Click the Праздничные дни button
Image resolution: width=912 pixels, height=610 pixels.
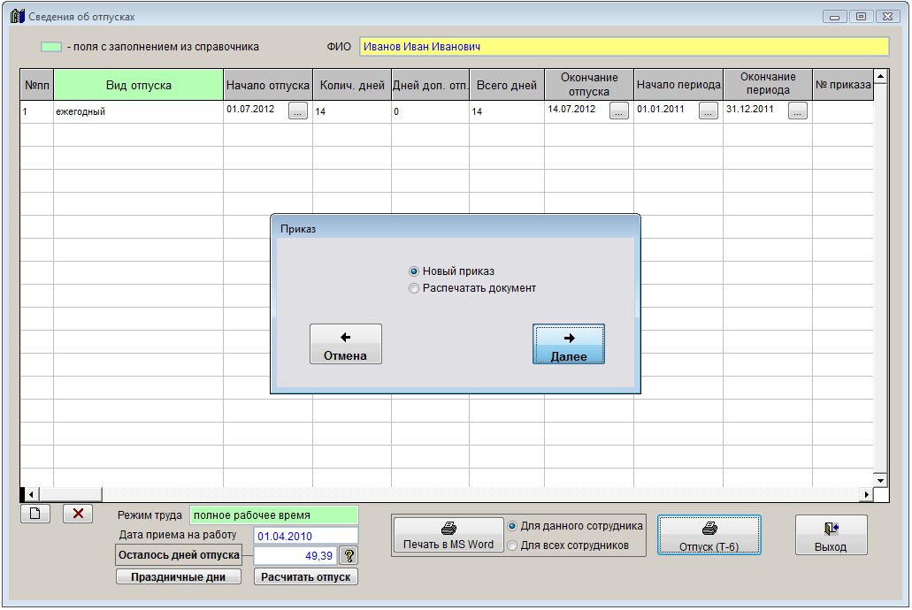coord(179,577)
